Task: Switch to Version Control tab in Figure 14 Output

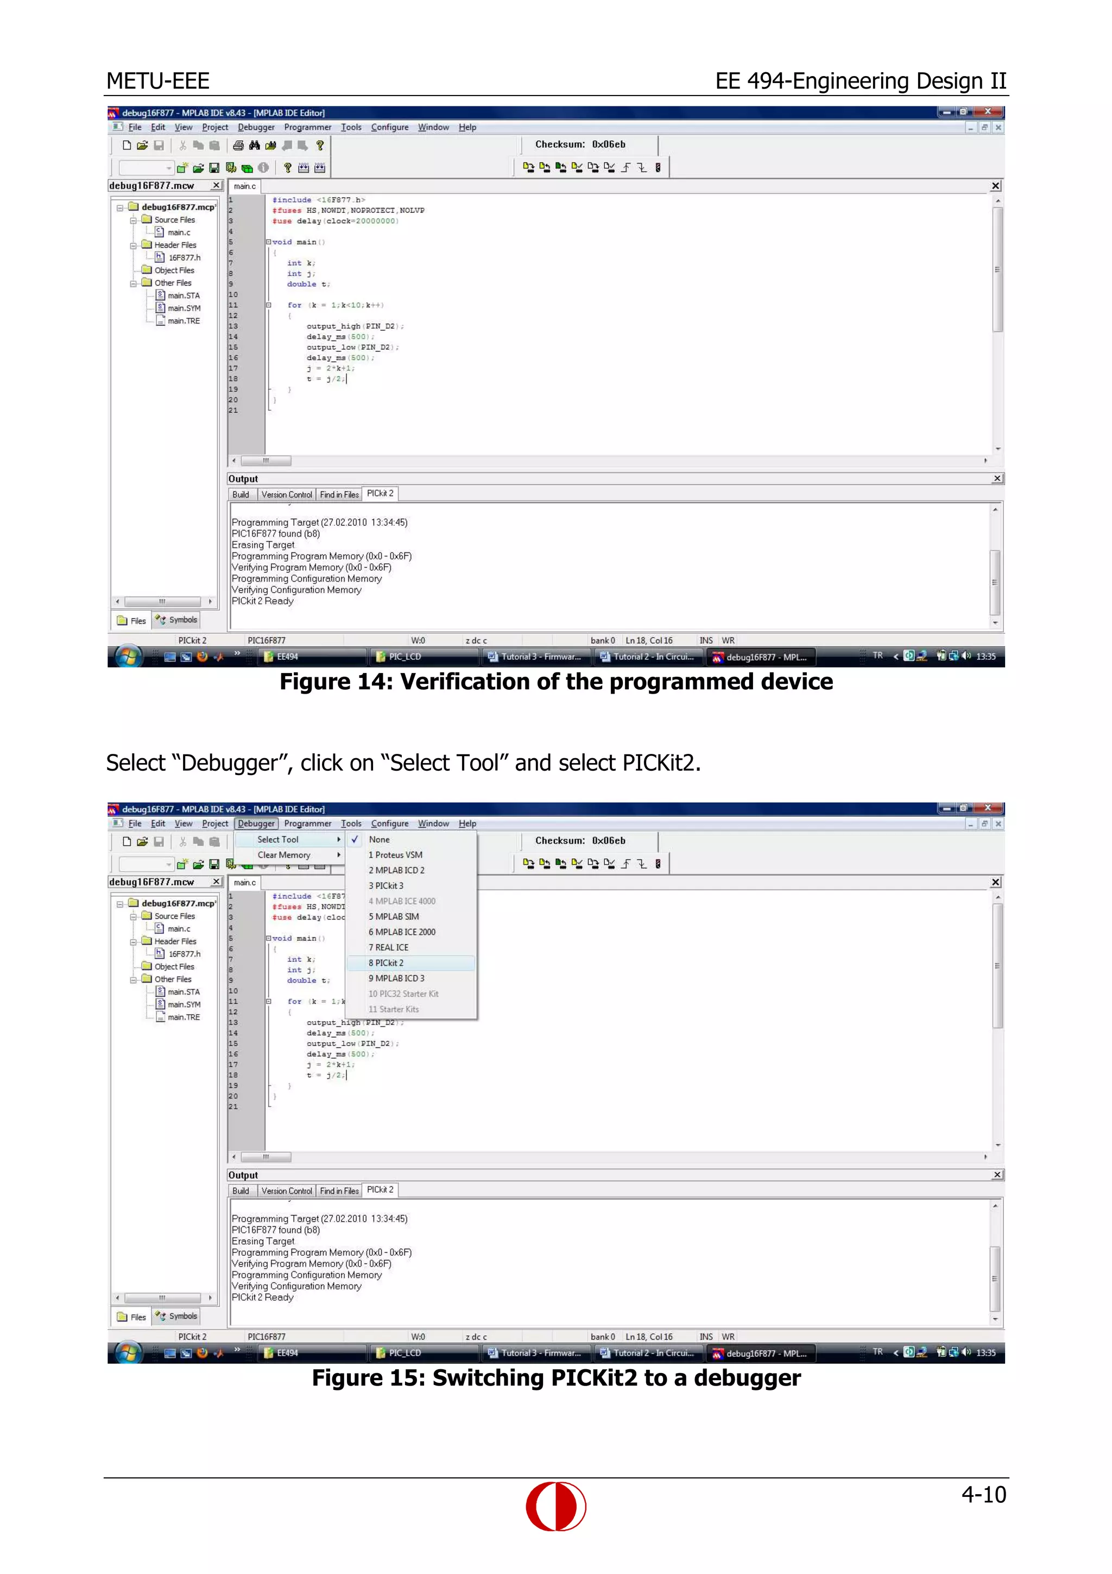Action: (286, 495)
